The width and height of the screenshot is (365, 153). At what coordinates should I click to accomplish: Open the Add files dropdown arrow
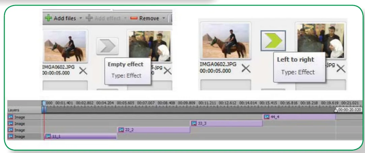pyautogui.click(x=81, y=18)
